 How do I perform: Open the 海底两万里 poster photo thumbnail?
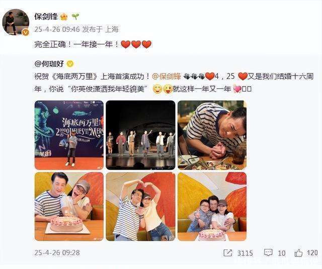69,135
